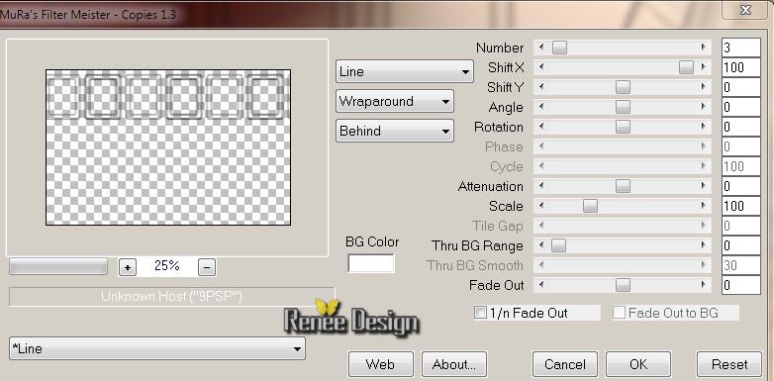Image resolution: width=774 pixels, height=381 pixels.
Task: Click left arrow of Angle slider
Action: [x=542, y=107]
